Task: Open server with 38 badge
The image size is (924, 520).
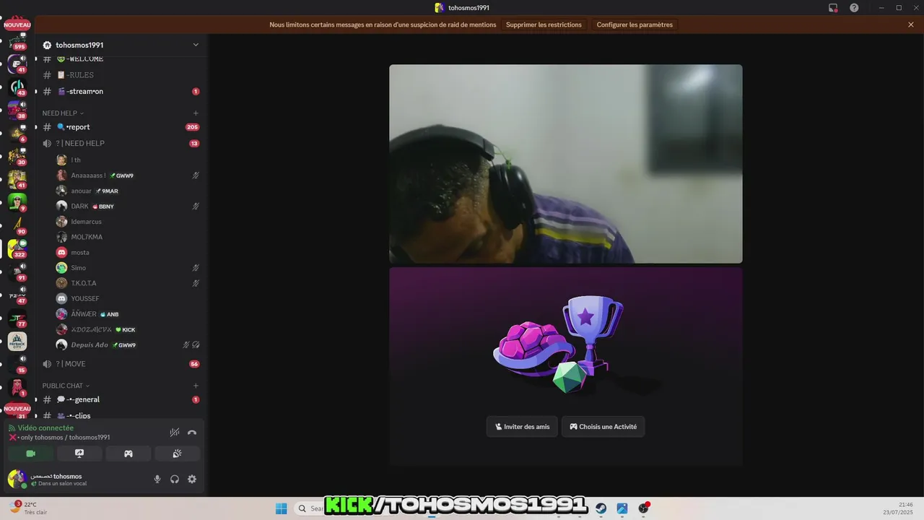Action: point(17,110)
